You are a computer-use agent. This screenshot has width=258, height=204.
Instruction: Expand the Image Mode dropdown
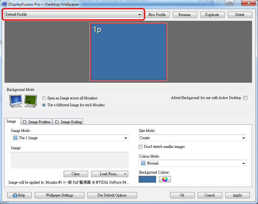click(x=69, y=138)
